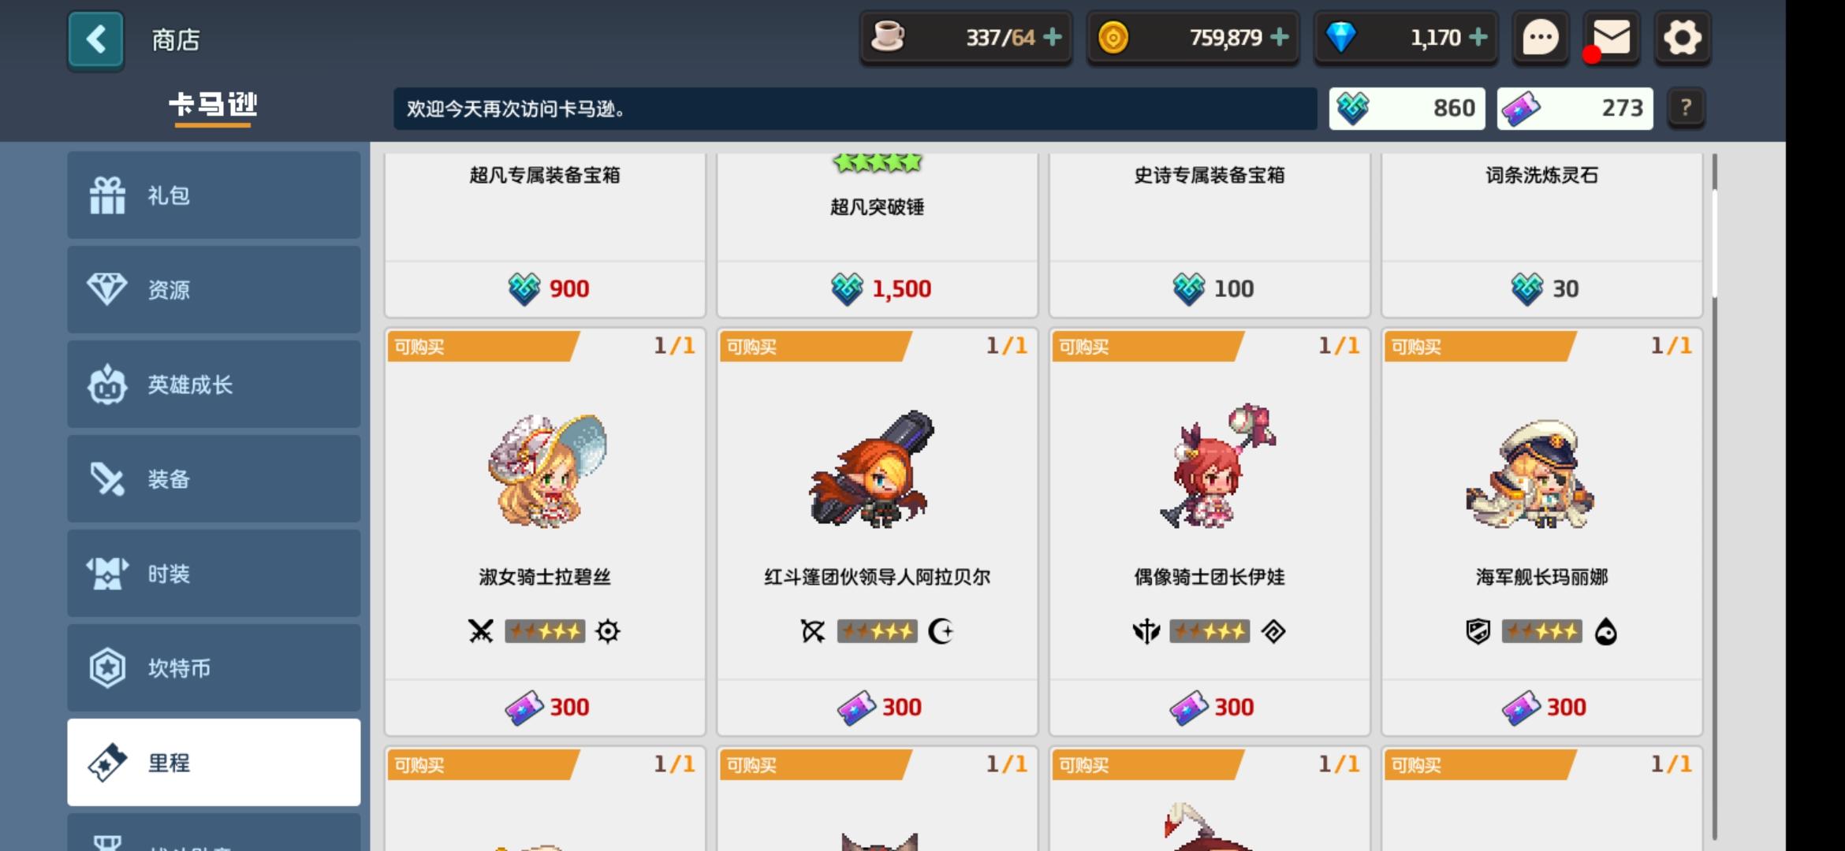Open the mail inbox icon
Screen dimensions: 1845x851
point(1611,38)
